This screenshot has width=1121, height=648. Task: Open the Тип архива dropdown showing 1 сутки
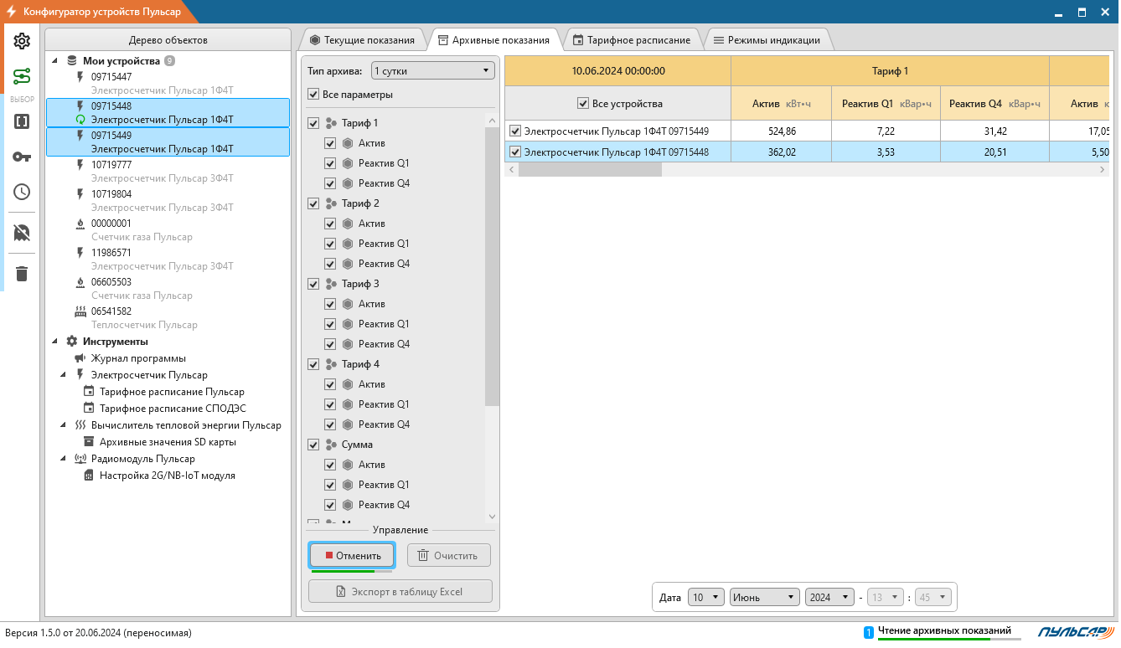[x=432, y=71]
